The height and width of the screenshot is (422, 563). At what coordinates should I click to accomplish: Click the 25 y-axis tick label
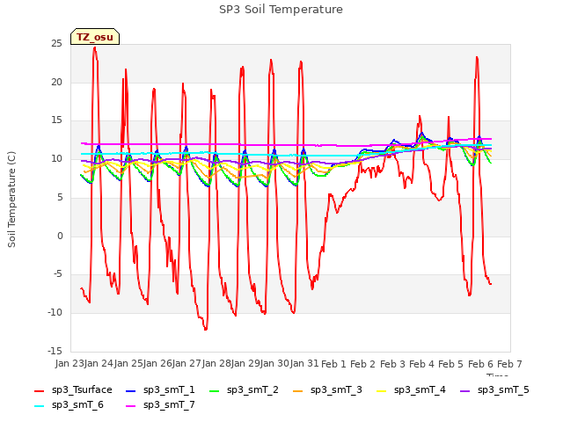tap(56, 44)
